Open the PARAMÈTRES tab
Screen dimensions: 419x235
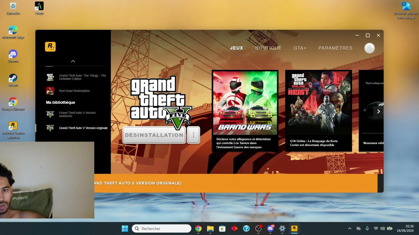tap(336, 48)
